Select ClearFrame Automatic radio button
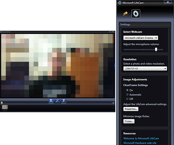Image resolution: width=174 pixels, height=145 pixels. [x=127, y=95]
